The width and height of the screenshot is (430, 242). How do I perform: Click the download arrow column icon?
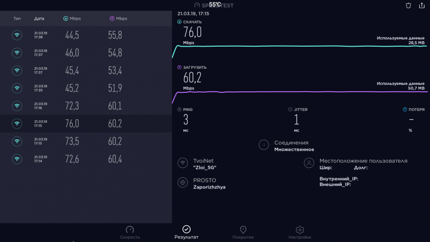pyautogui.click(x=66, y=18)
